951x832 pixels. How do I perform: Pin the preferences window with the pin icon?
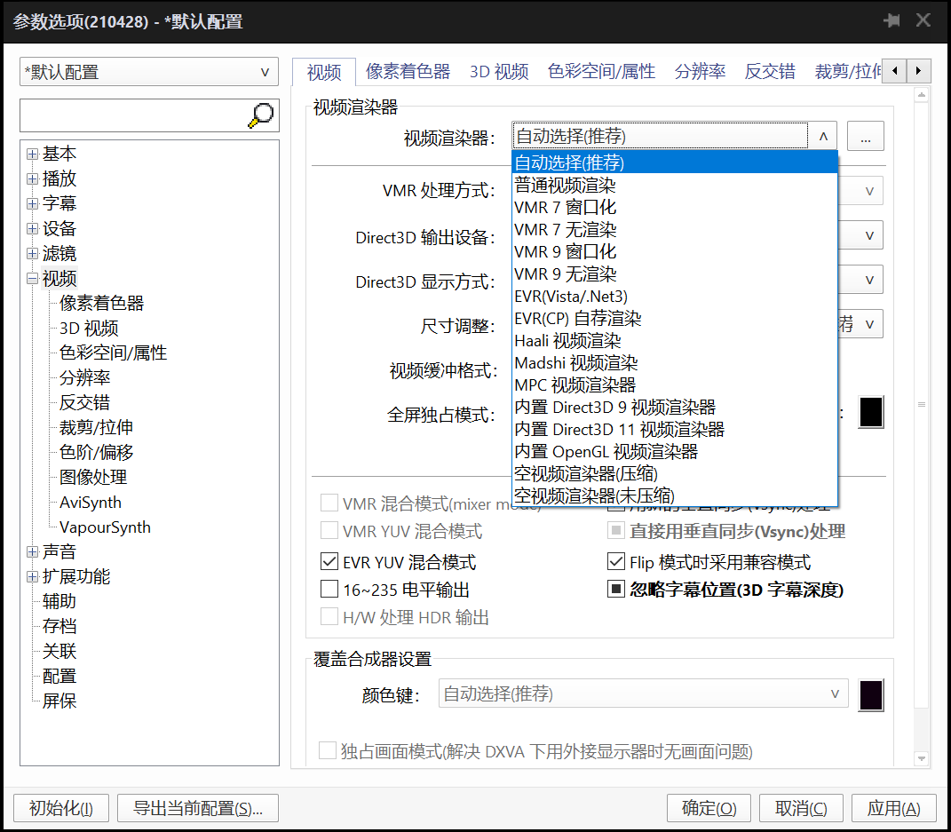tap(892, 20)
